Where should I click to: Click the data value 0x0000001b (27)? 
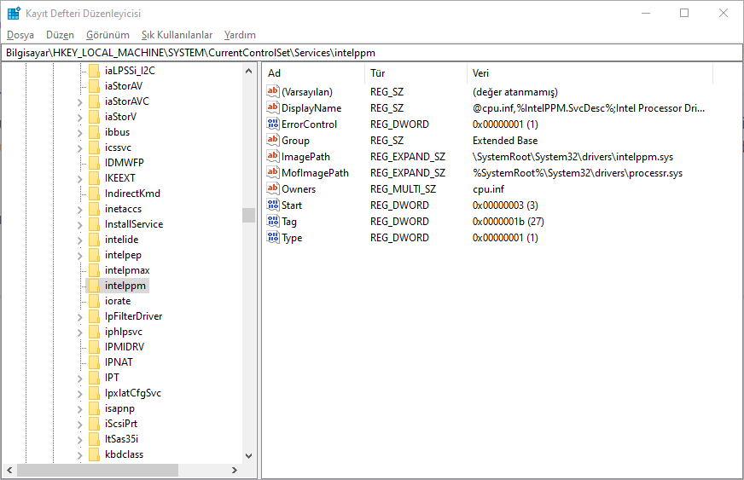pyautogui.click(x=509, y=221)
